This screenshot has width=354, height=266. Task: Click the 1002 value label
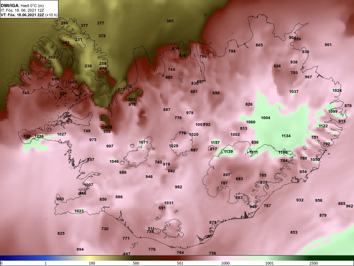tap(235, 134)
